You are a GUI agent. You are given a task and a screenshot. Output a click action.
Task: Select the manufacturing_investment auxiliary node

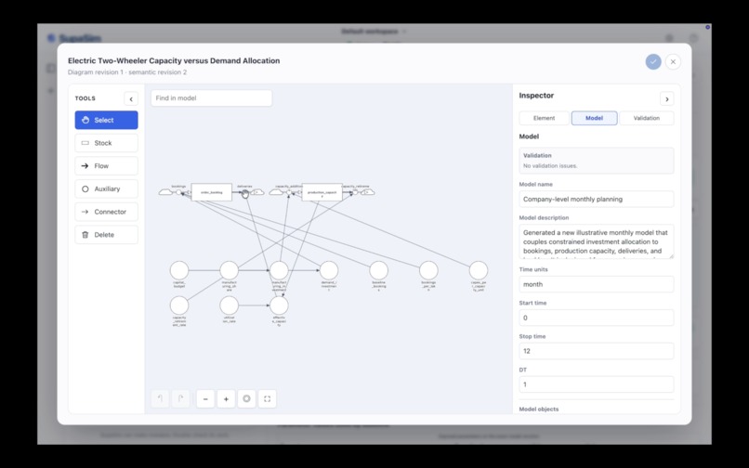pyautogui.click(x=279, y=270)
